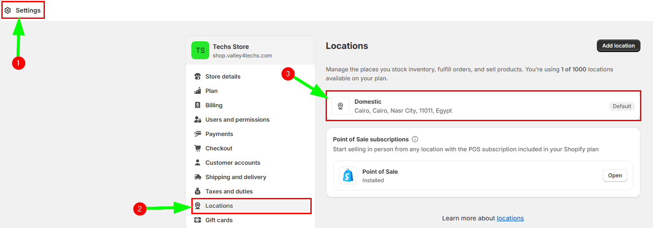Click the Settings gear icon
Image resolution: width=653 pixels, height=228 pixels.
point(8,10)
